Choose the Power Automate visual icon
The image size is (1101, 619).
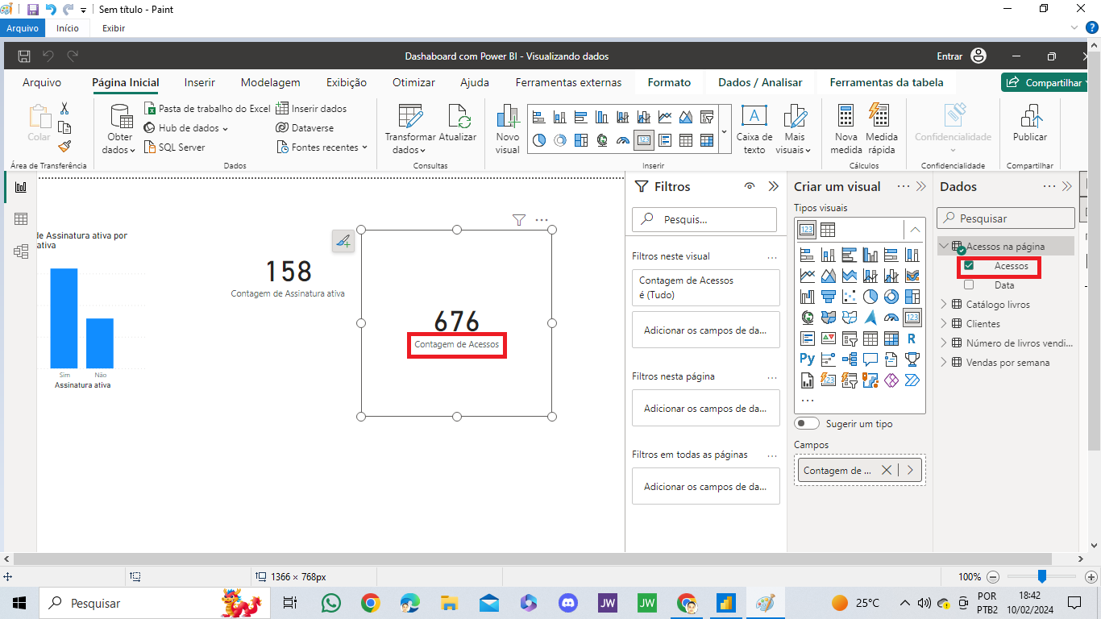click(912, 380)
